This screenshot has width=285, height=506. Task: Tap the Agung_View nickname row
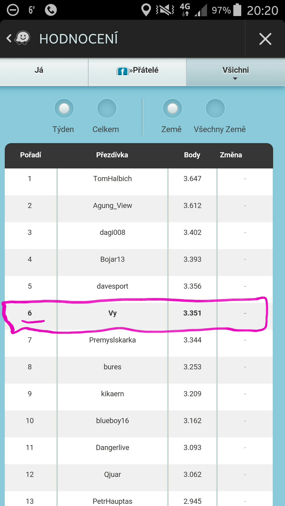112,206
